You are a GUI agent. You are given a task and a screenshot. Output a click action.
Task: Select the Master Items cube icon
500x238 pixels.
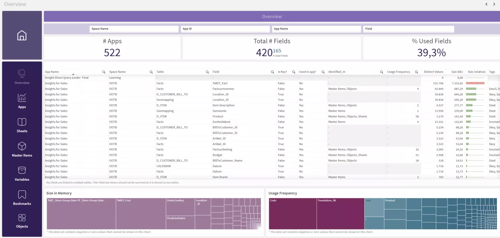click(x=22, y=146)
